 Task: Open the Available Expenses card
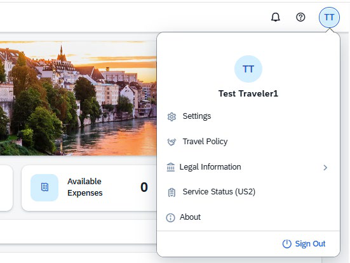pos(89,188)
